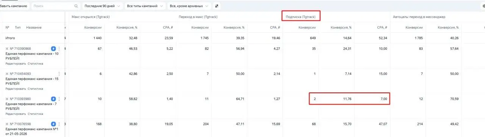The image size is (485, 137).
Task: Click the Переход в макс (Tgtrack) group header
Action: (198, 17)
